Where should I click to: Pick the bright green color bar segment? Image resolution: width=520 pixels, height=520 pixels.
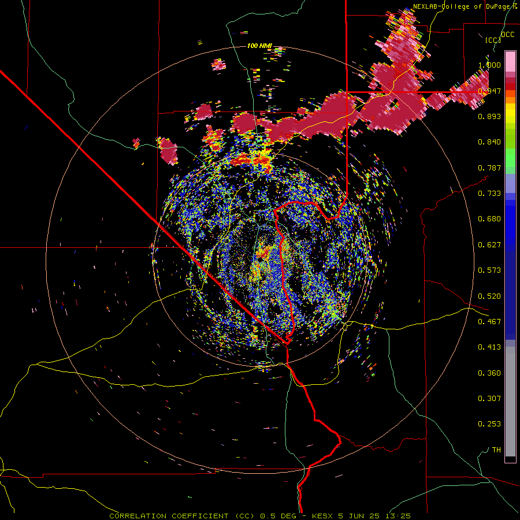[x=510, y=158]
